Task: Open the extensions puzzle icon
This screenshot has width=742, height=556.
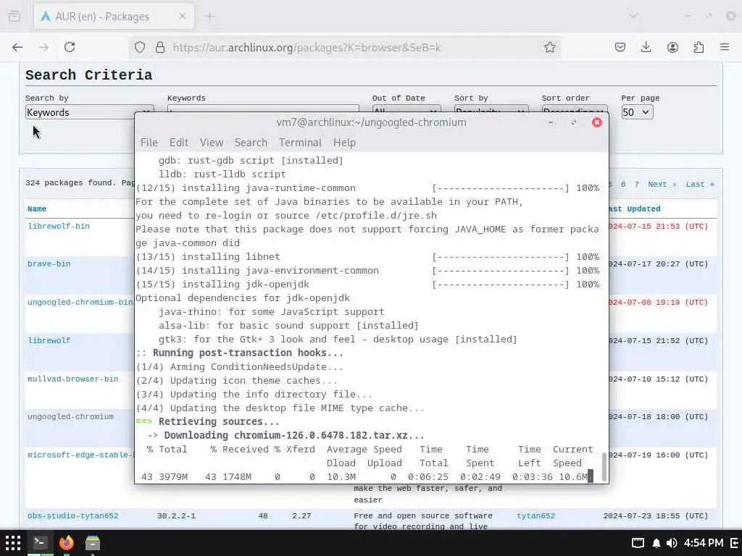Action: [x=699, y=47]
